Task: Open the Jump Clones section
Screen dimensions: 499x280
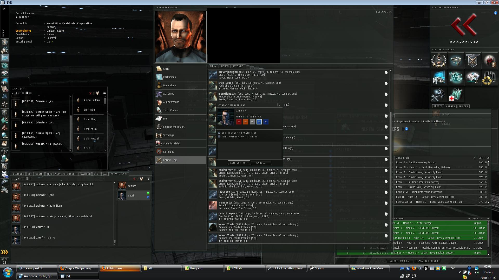Action: (x=170, y=110)
